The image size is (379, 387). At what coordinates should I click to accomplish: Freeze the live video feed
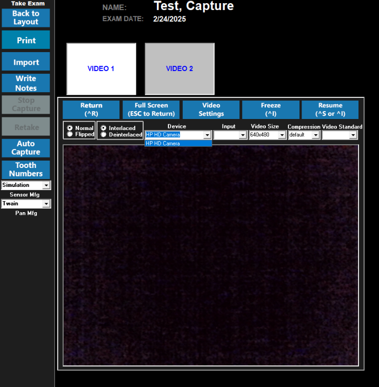[x=271, y=110]
